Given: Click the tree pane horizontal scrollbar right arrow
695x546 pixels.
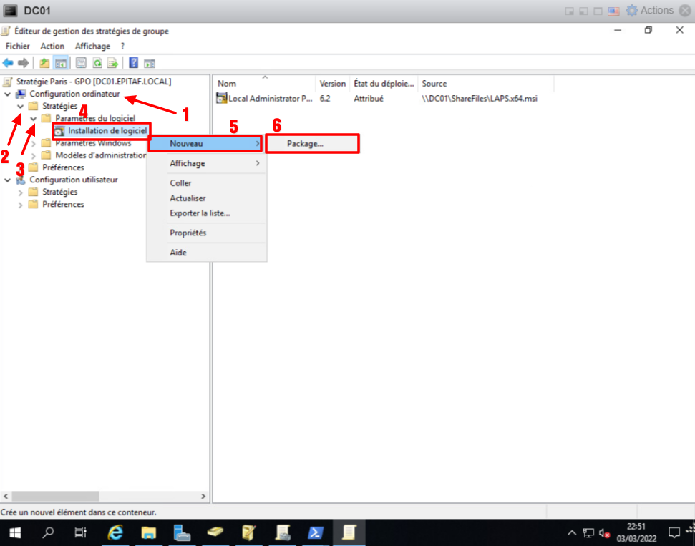Looking at the screenshot, I should click(203, 496).
